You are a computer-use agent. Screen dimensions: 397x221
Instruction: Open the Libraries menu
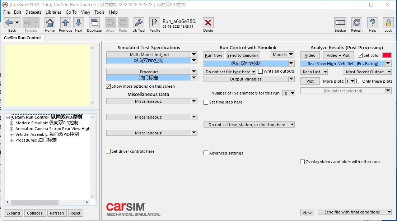(53, 12)
